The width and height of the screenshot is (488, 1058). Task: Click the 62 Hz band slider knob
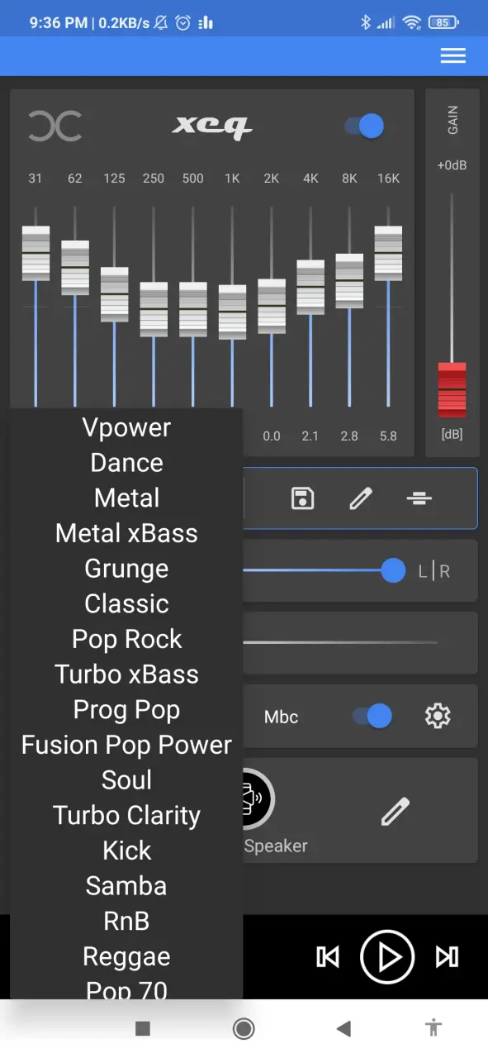[x=75, y=268]
